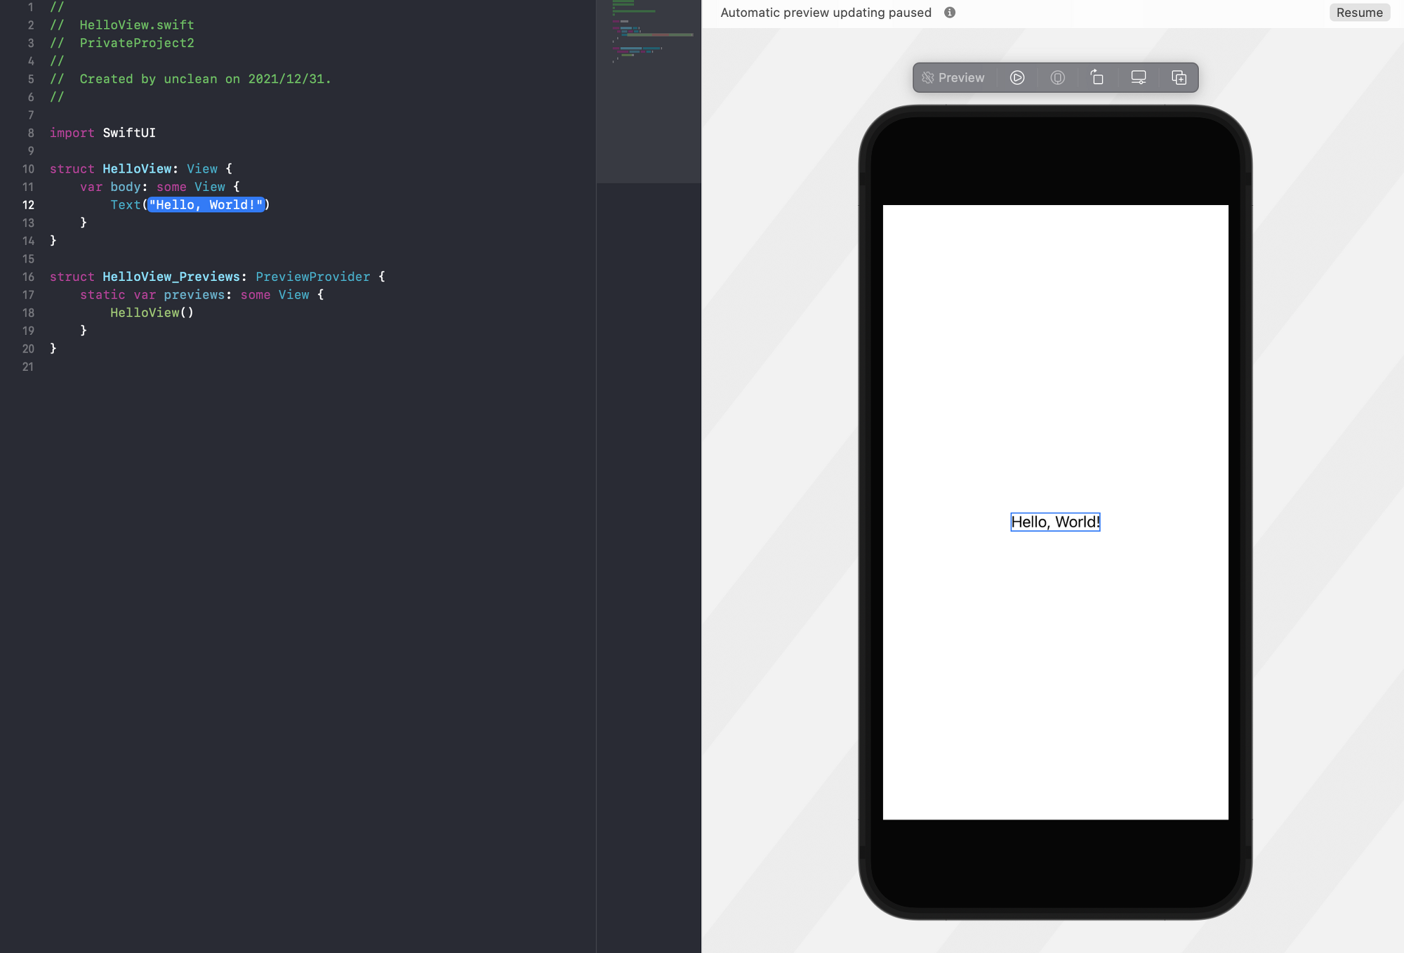This screenshot has height=953, width=1404.
Task: Click the Preview on Device icon
Action: tap(1057, 78)
